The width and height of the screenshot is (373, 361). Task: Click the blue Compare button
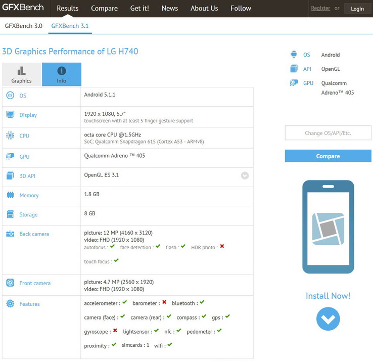click(328, 156)
